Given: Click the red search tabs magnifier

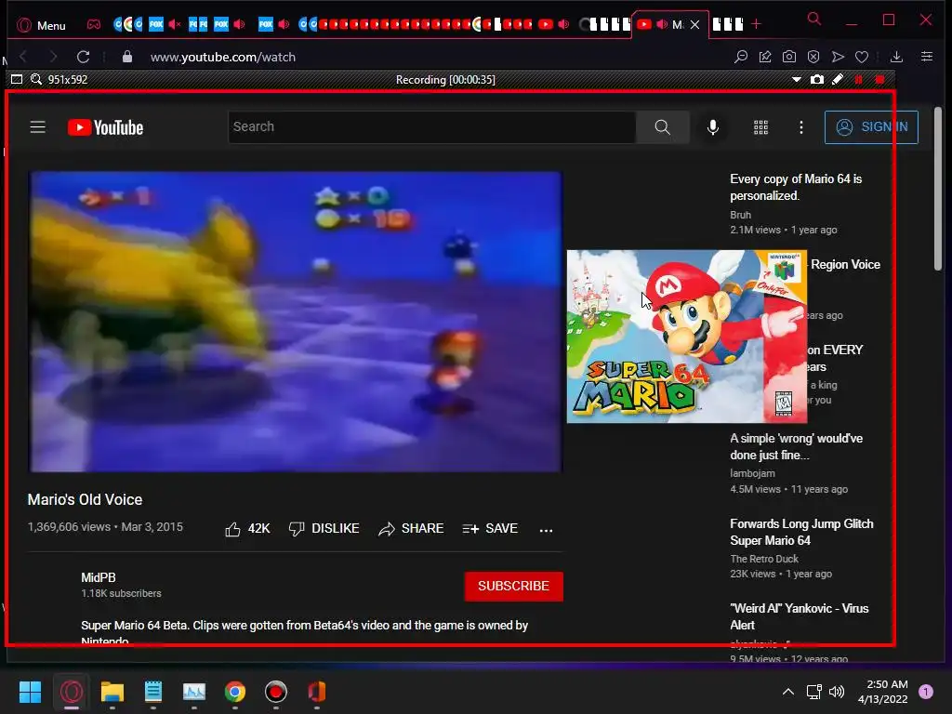Looking at the screenshot, I should (814, 19).
